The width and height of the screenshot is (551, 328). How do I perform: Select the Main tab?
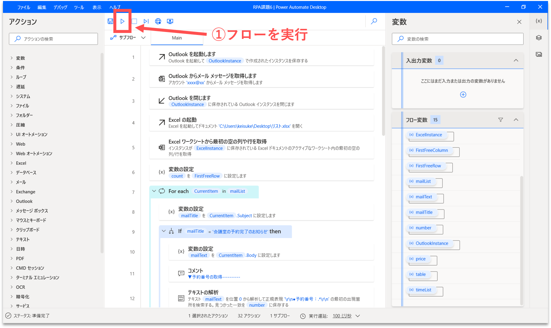click(177, 38)
